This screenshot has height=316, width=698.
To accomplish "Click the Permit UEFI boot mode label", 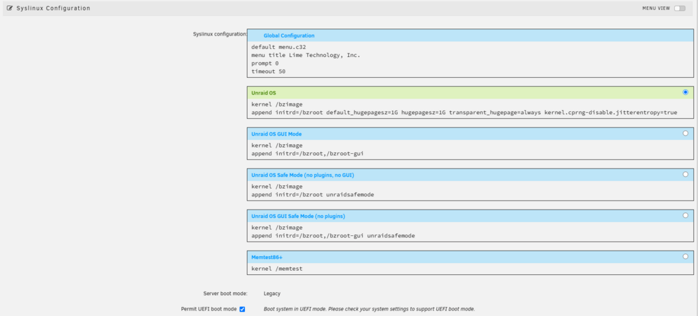I will click(209, 309).
